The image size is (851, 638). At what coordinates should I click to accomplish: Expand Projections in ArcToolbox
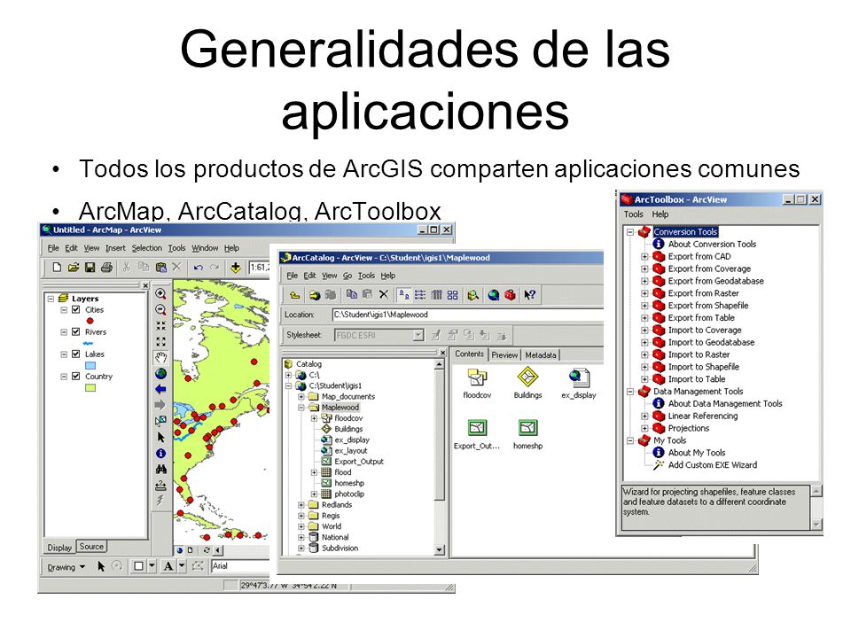tap(644, 428)
